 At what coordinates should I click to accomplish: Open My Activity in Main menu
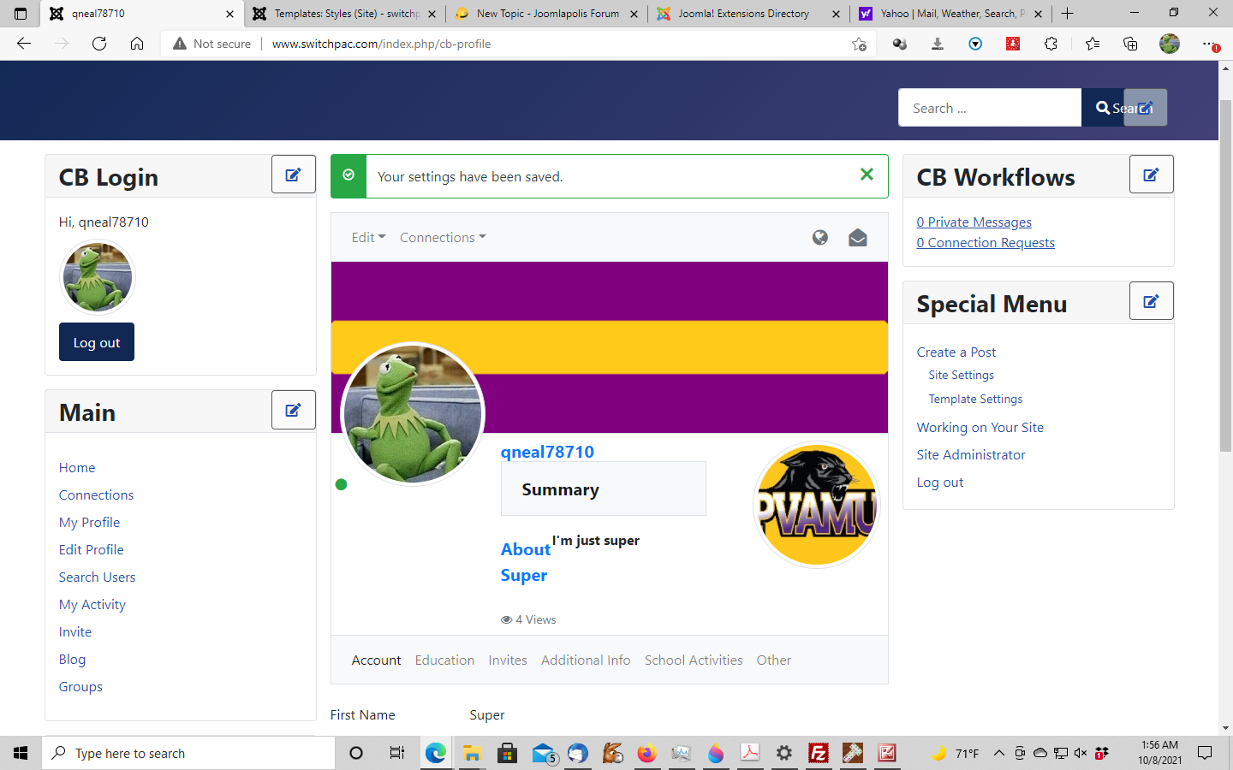coord(92,605)
